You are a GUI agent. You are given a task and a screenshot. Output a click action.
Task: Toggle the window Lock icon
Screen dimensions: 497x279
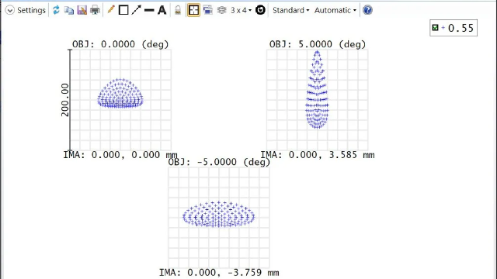click(178, 10)
